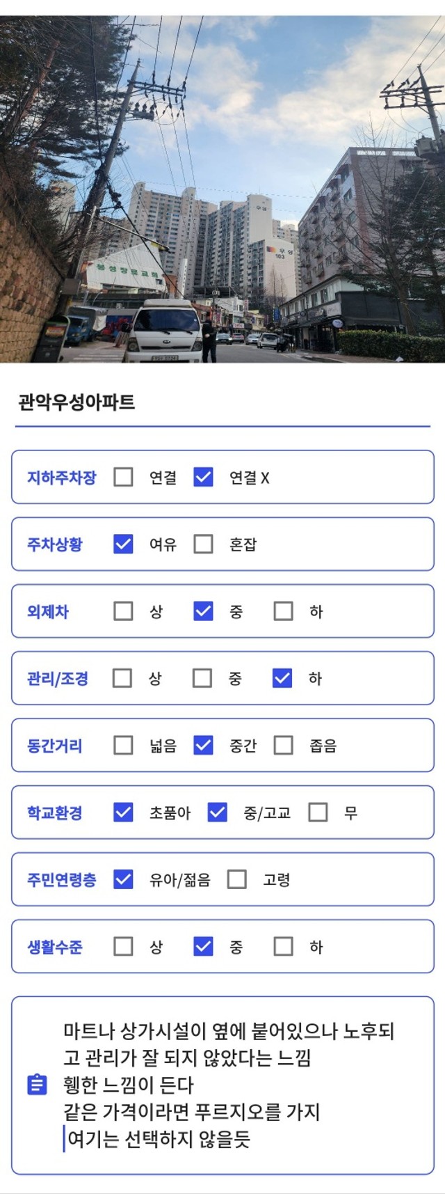445x1194 pixels.
Task: Click the clipboard memo icon
Action: [x=37, y=1084]
